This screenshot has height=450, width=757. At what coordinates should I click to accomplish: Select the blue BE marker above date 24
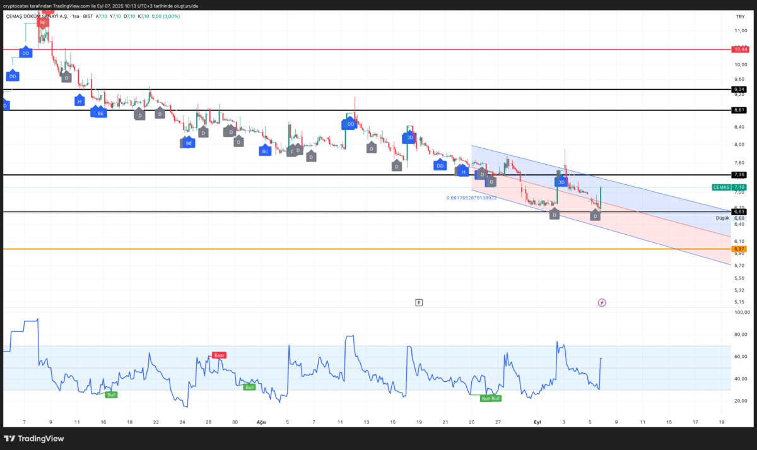coord(188,143)
